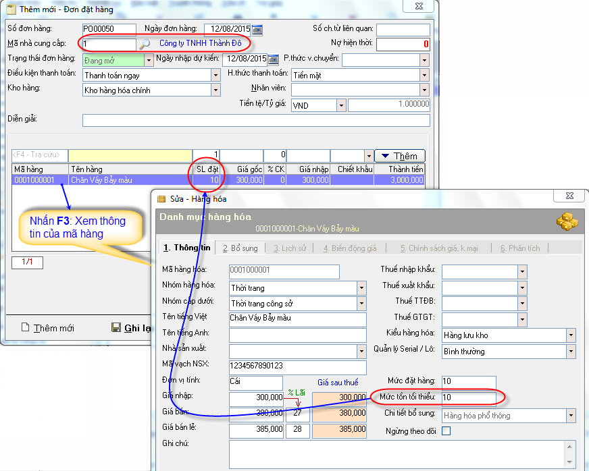Open the order date calendar picker
Screen dimensions: 589x471
(257, 30)
